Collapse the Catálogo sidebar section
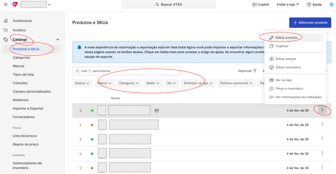 point(58,40)
